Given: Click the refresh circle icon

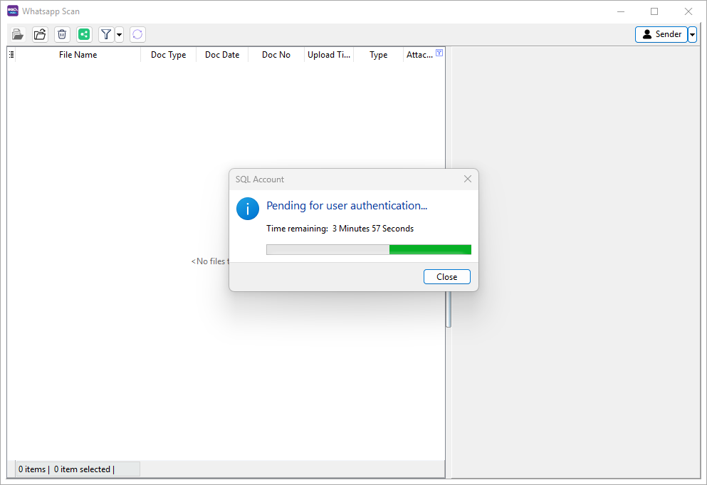Looking at the screenshot, I should [x=137, y=34].
